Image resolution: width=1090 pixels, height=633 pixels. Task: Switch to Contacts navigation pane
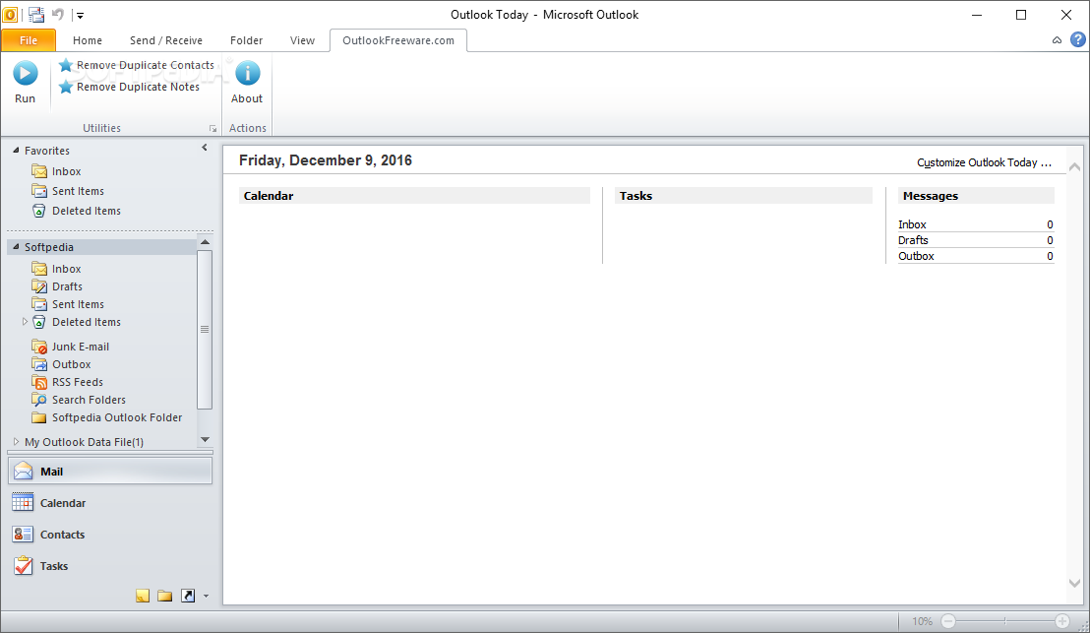110,535
